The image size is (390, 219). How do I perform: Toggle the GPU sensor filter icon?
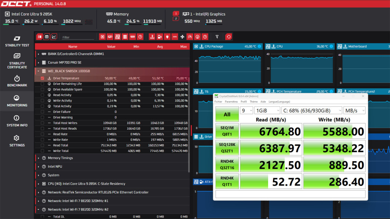coord(110,37)
